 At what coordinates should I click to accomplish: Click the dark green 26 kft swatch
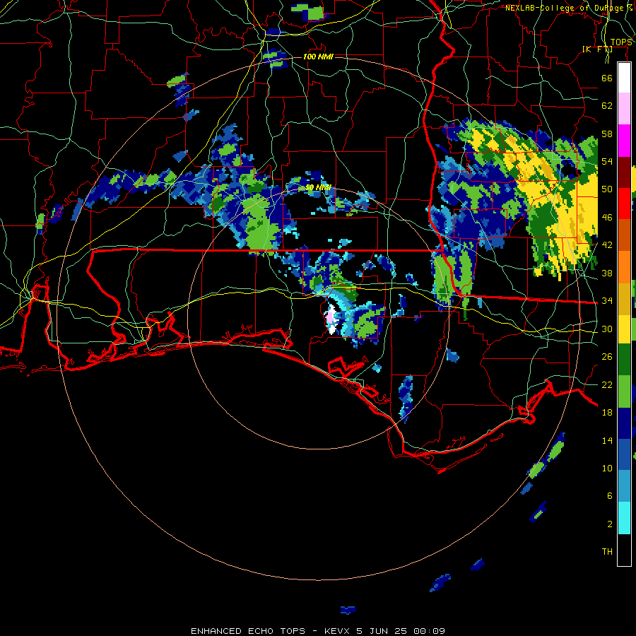624,360
